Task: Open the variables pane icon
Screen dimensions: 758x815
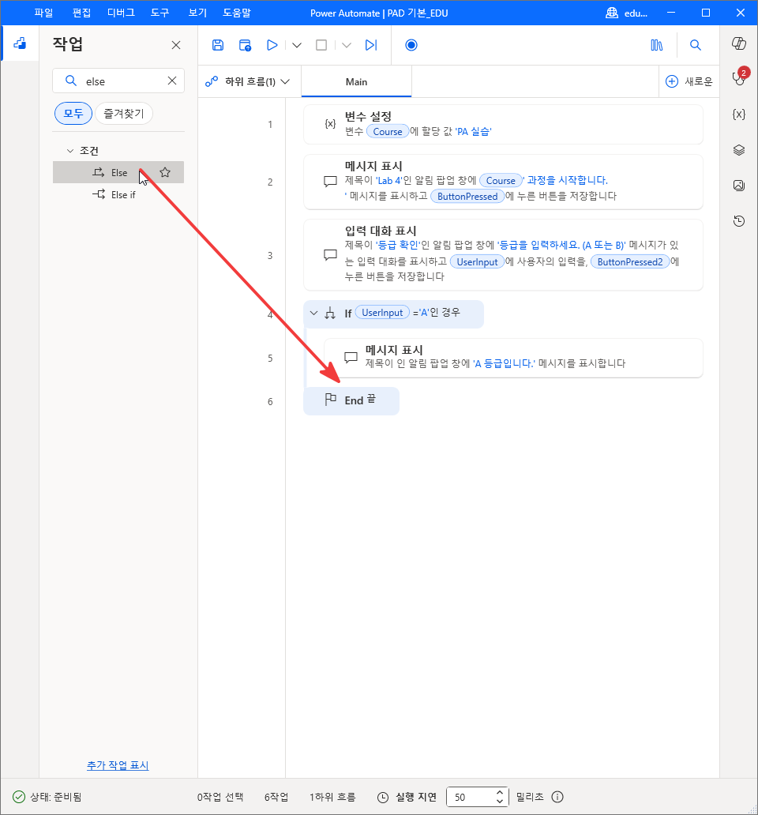Action: point(739,115)
